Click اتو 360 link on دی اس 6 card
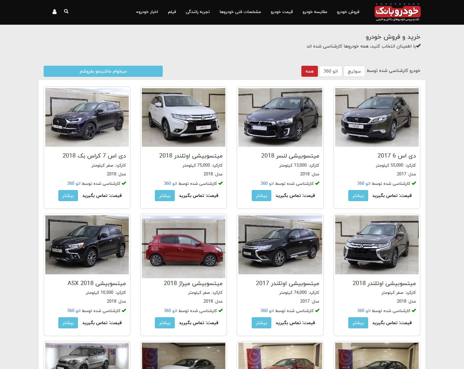Viewport: 464px width, 369px height. (x=364, y=184)
